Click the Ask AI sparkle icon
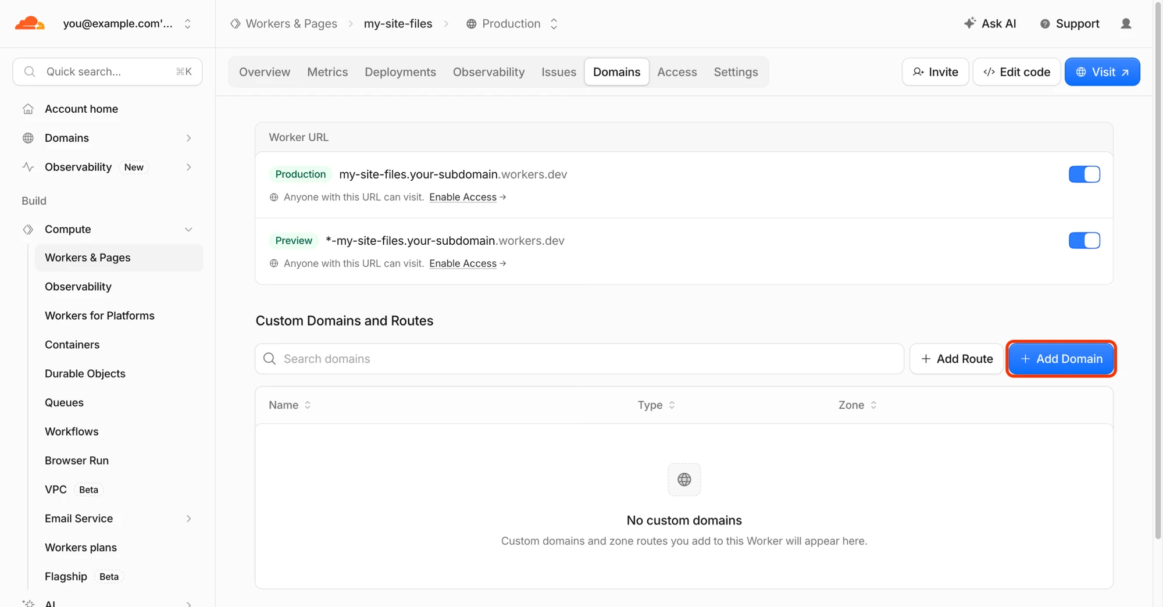Viewport: 1163px width, 607px height. point(969,23)
